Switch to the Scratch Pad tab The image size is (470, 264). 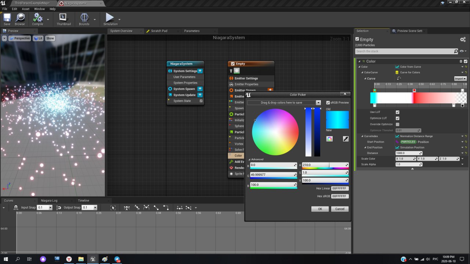(x=159, y=31)
